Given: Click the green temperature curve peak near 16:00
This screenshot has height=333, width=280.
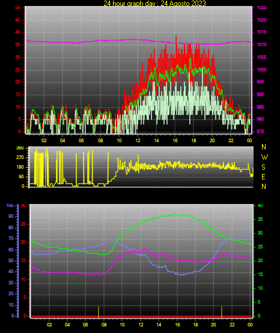Looking at the screenshot, I should click(x=177, y=215).
